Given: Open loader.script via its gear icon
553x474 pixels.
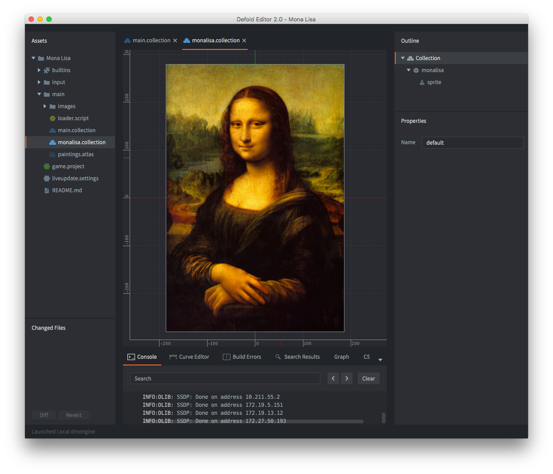Looking at the screenshot, I should [53, 118].
